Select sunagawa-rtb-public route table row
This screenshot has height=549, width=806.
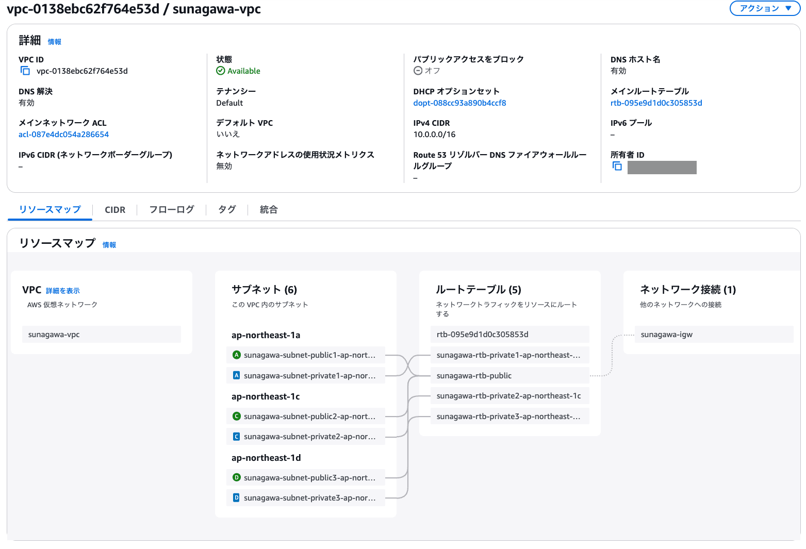click(x=510, y=375)
